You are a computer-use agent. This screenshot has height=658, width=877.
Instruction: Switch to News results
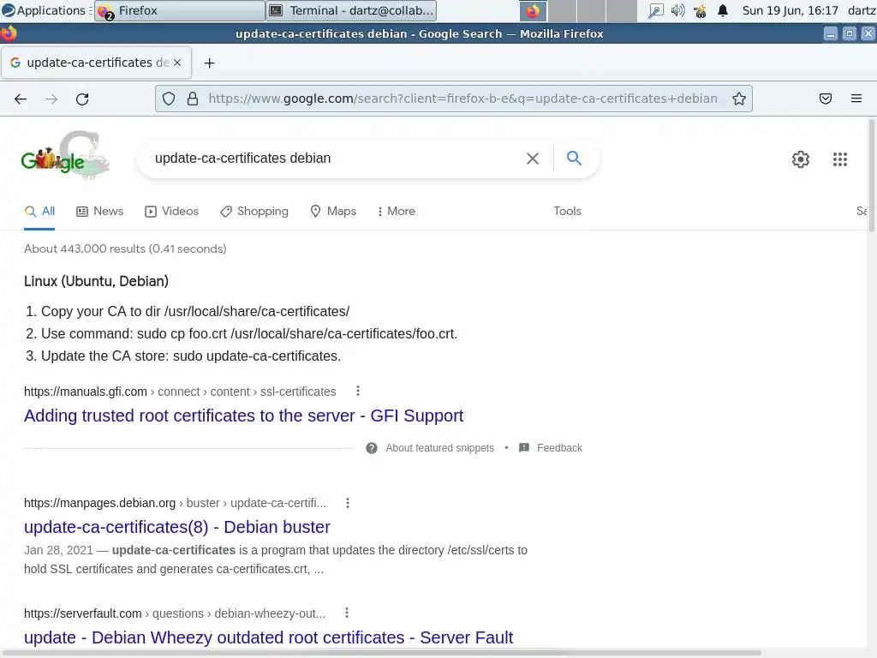(x=100, y=212)
